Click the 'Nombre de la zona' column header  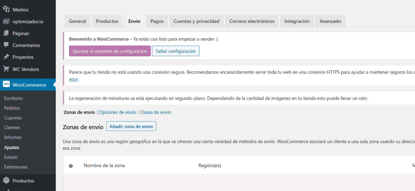[104, 165]
